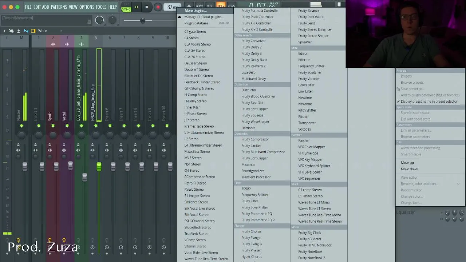Click the send icon under track 3

(x=67, y=44)
